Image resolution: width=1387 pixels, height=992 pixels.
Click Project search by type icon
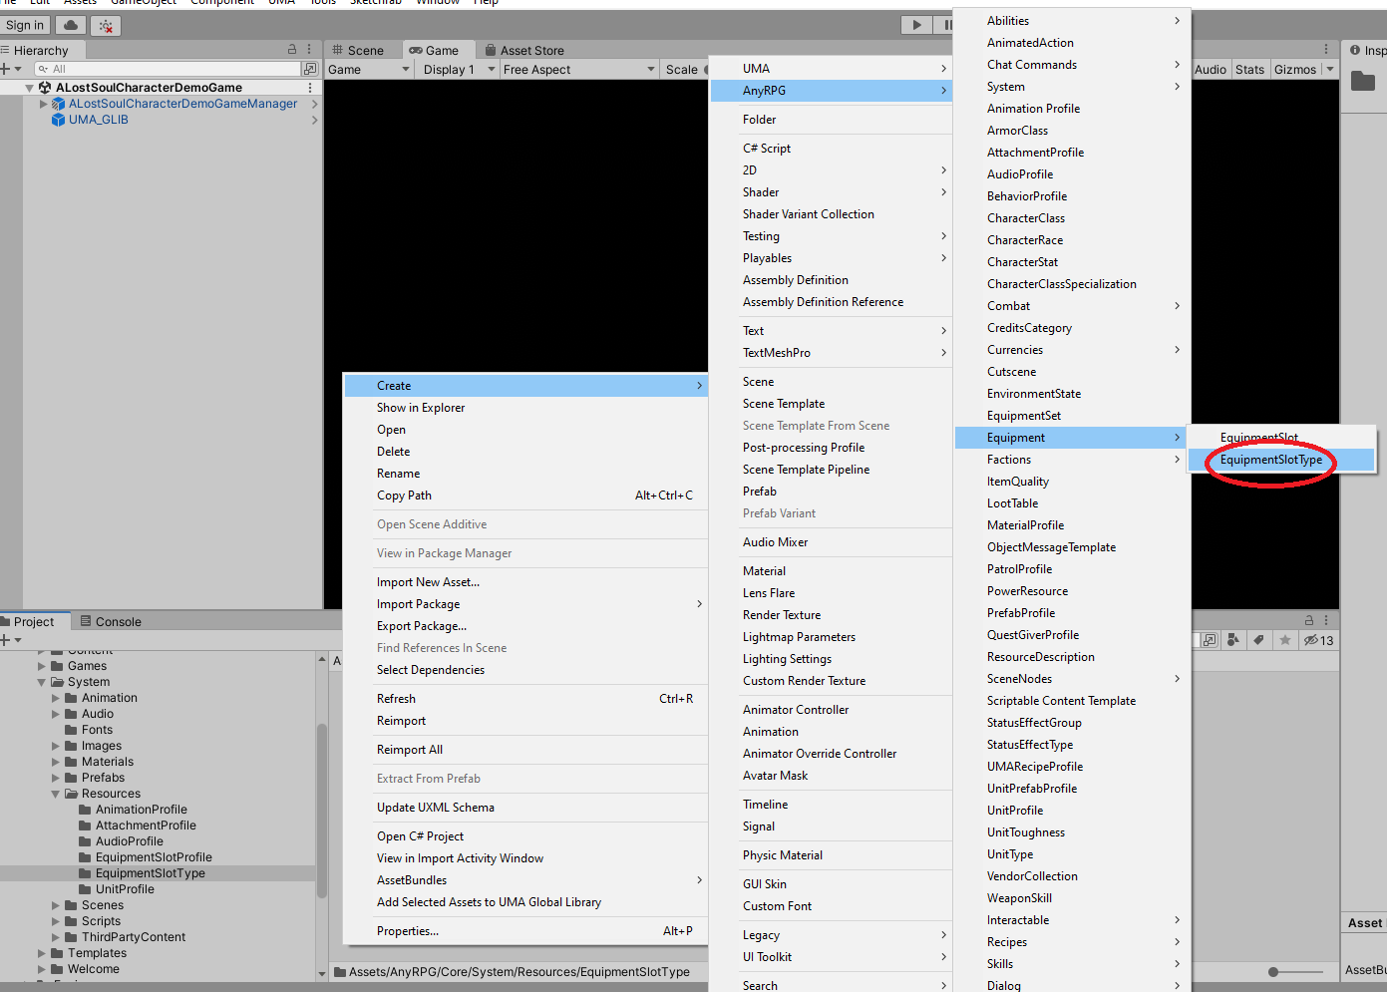tap(1234, 640)
